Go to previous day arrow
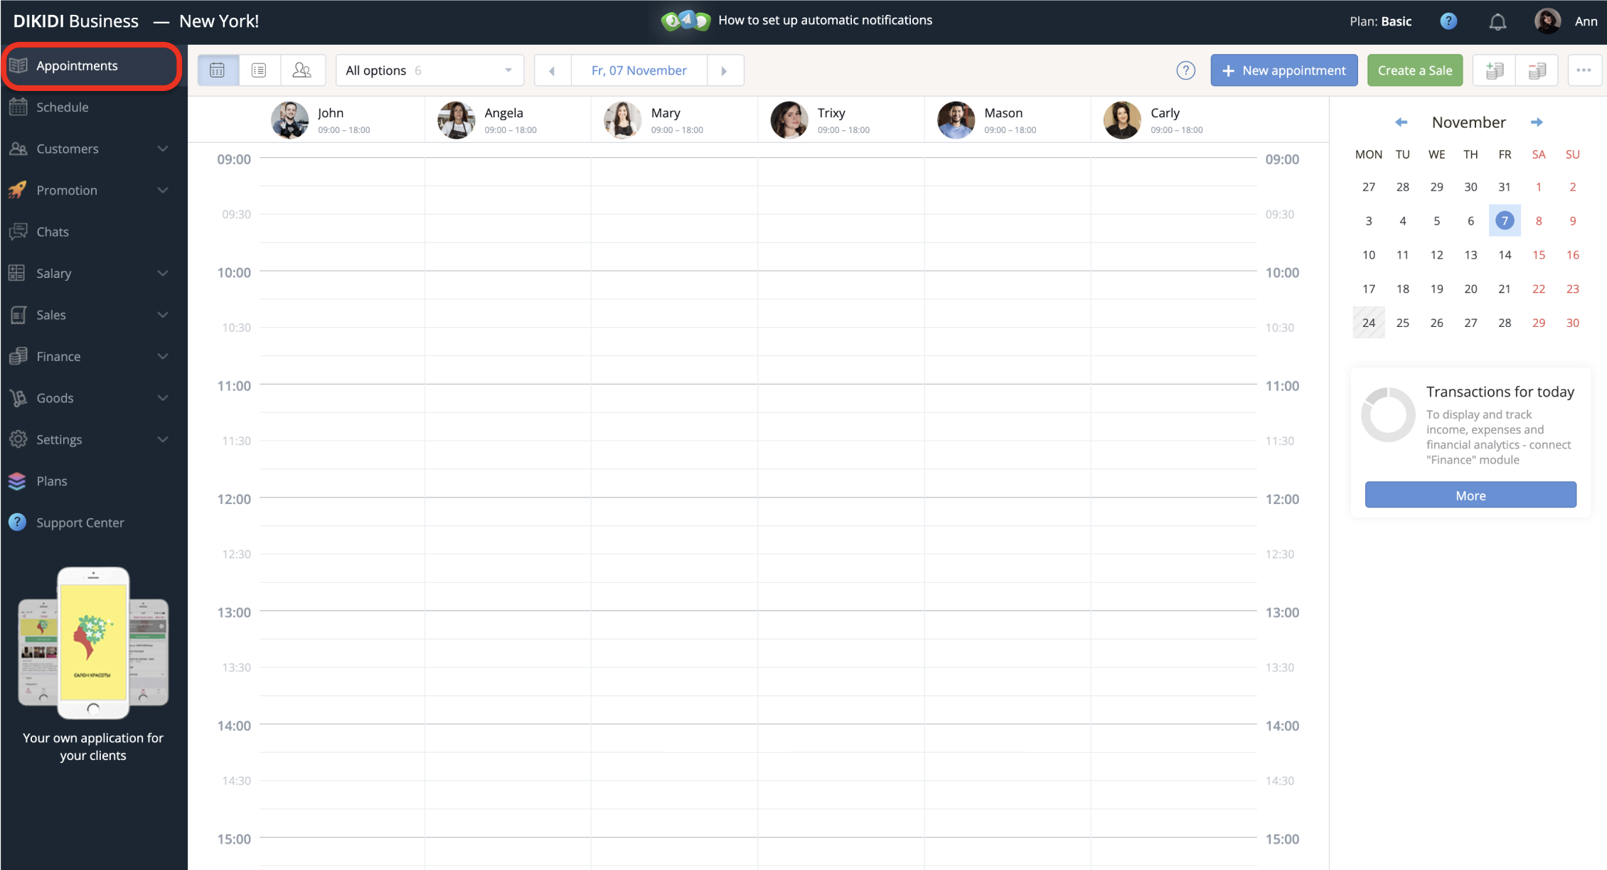 (x=552, y=70)
